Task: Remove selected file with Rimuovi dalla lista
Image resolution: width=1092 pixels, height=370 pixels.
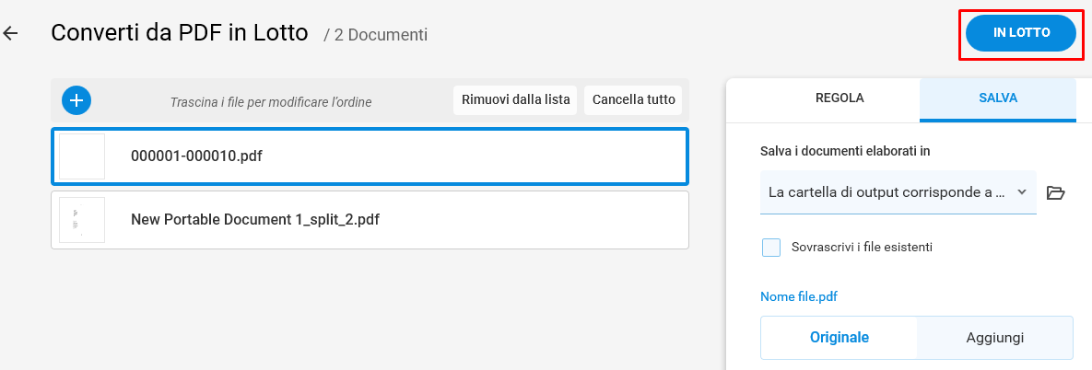Action: pyautogui.click(x=516, y=100)
